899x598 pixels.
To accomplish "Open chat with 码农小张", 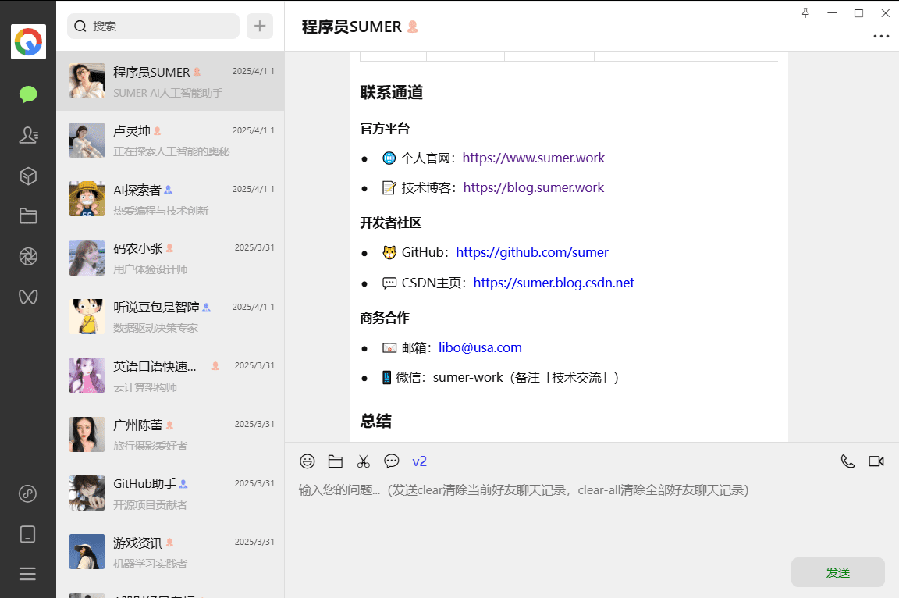I will 170,258.
